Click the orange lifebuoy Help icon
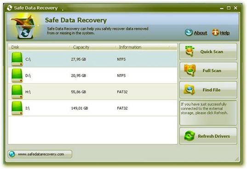 pos(215,33)
